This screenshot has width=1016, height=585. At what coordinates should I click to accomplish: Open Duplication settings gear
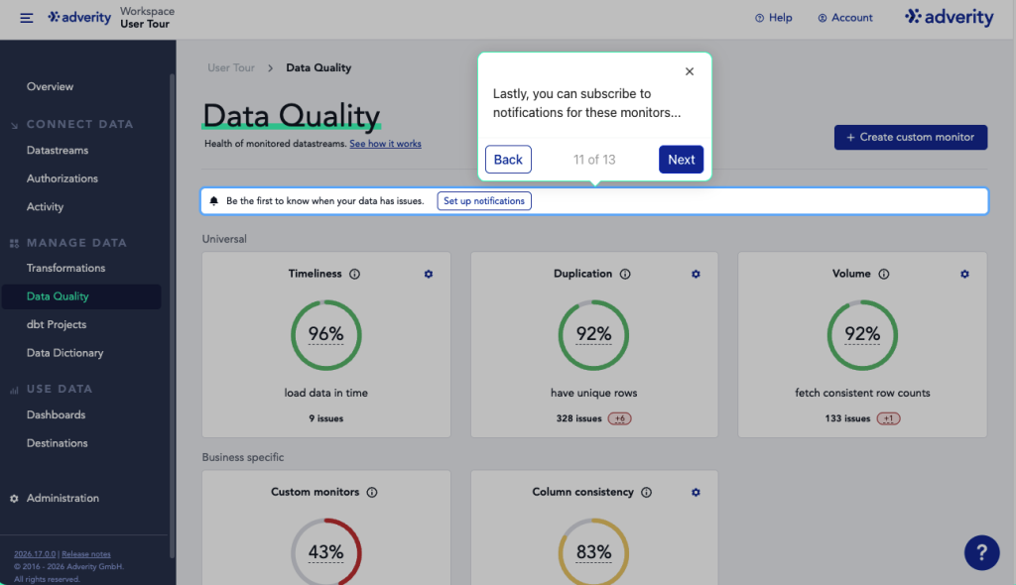tap(696, 274)
